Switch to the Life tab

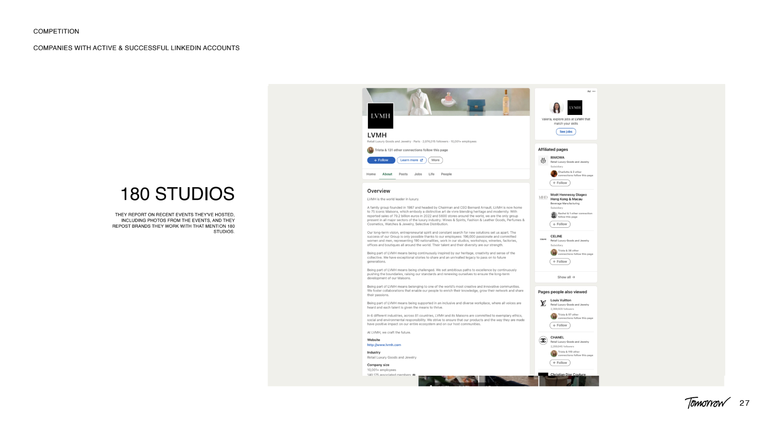tap(431, 174)
